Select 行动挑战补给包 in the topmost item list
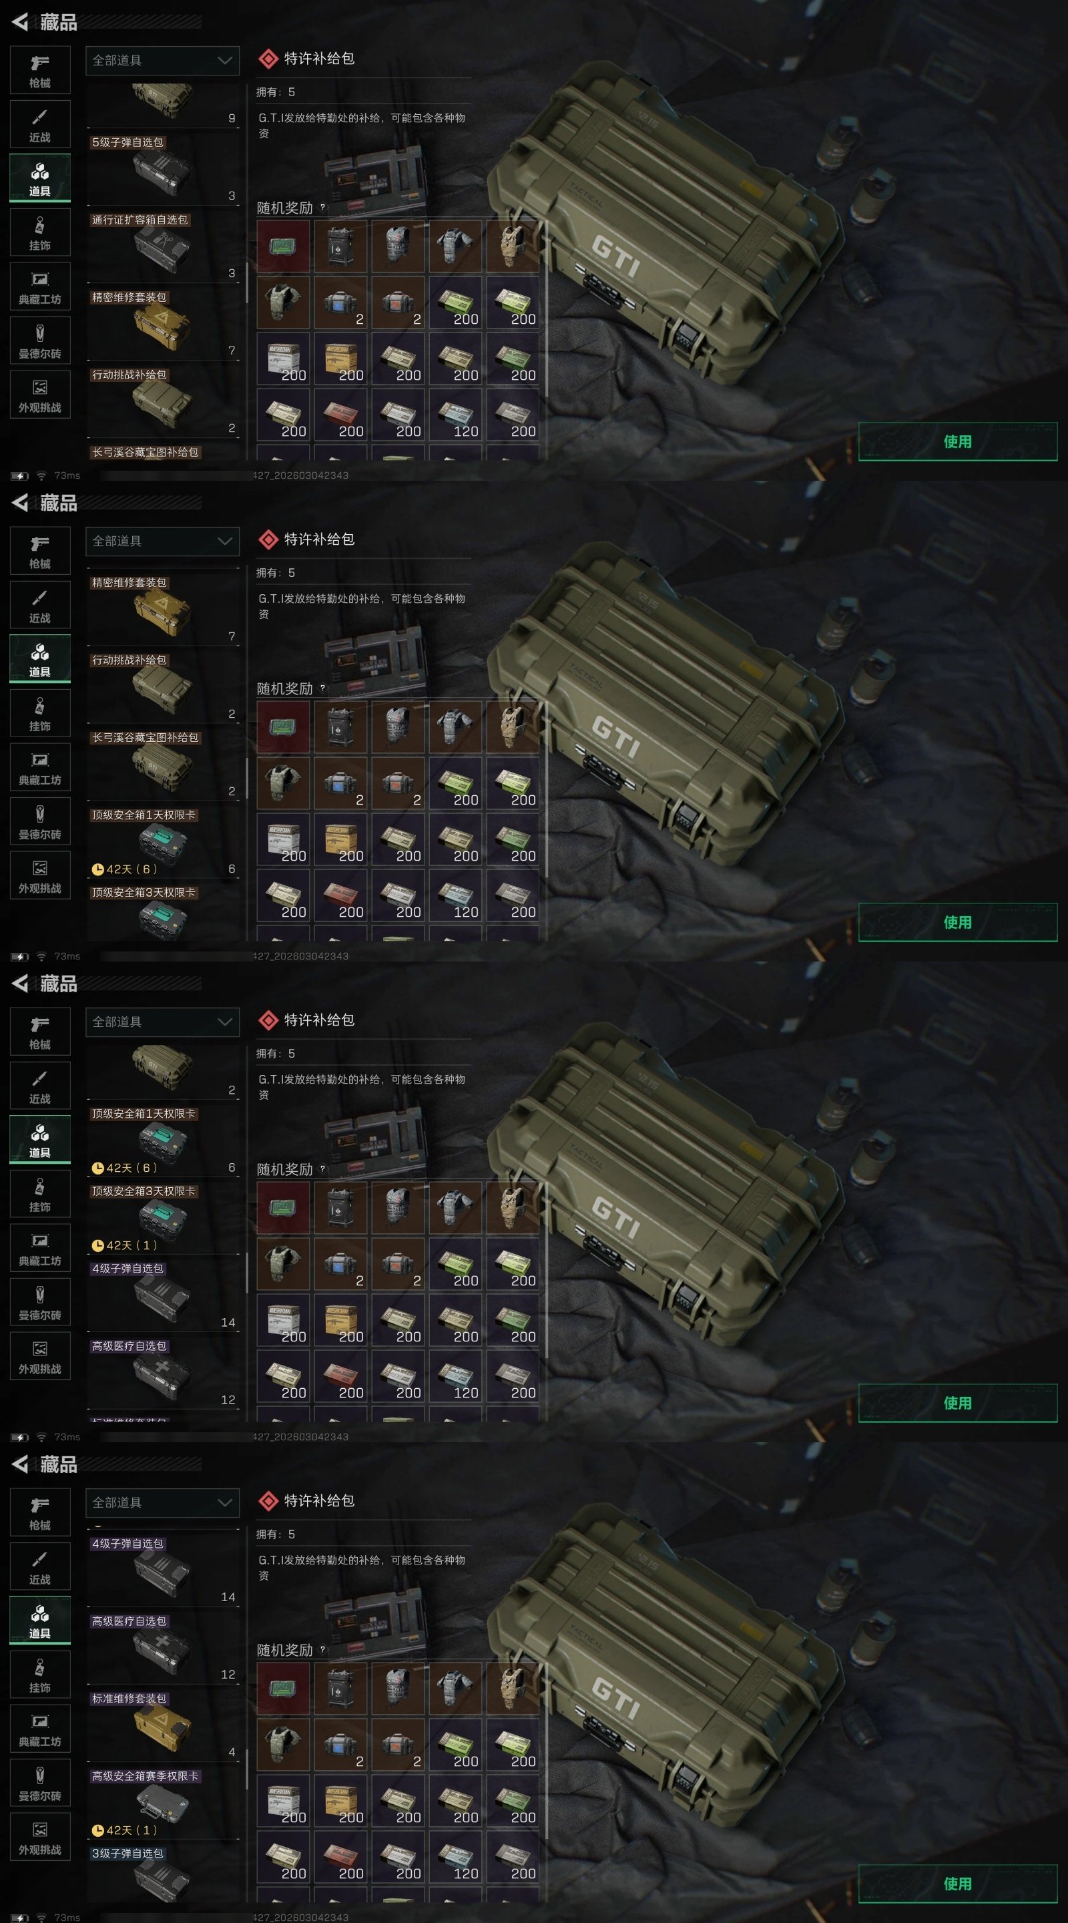This screenshot has height=1923, width=1068. 164,403
